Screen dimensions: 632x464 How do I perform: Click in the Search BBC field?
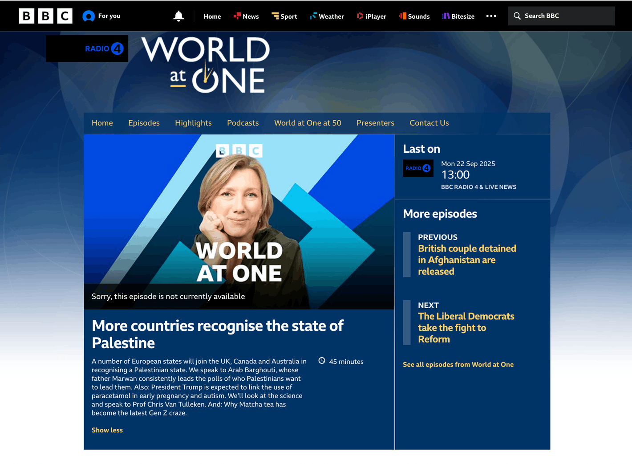565,16
